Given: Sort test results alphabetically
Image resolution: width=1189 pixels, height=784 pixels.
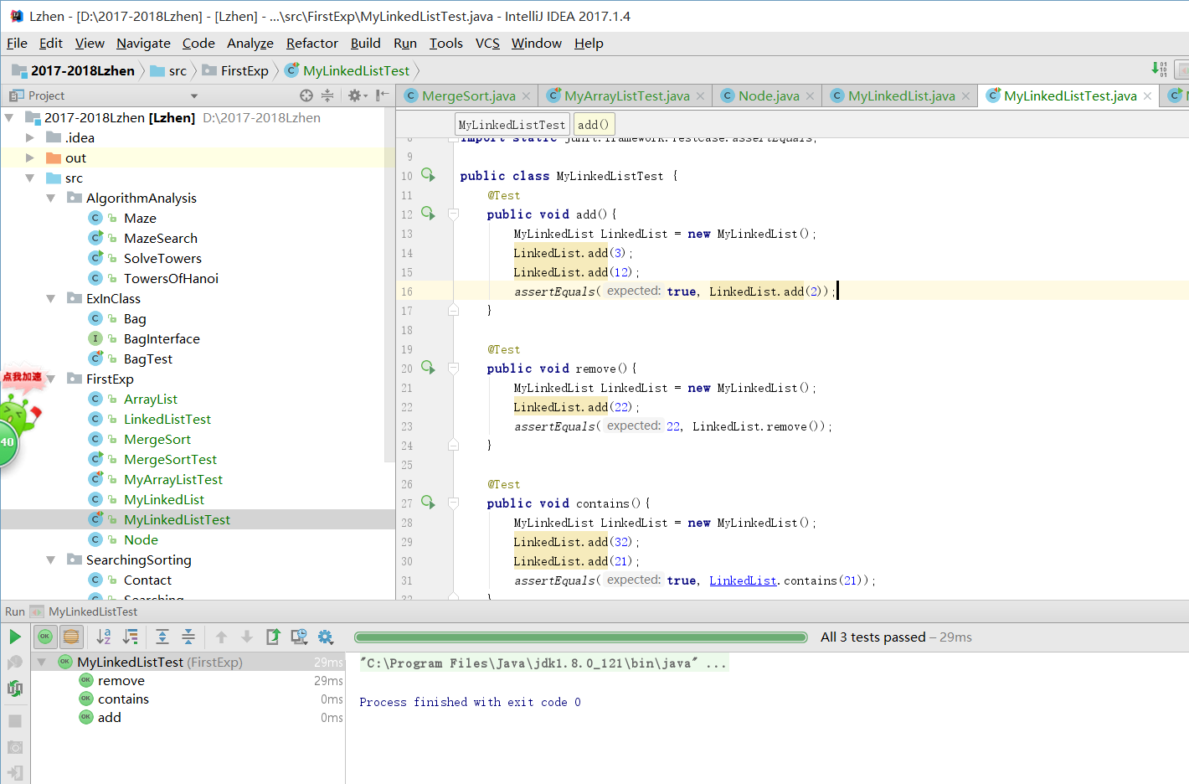Looking at the screenshot, I should (104, 637).
